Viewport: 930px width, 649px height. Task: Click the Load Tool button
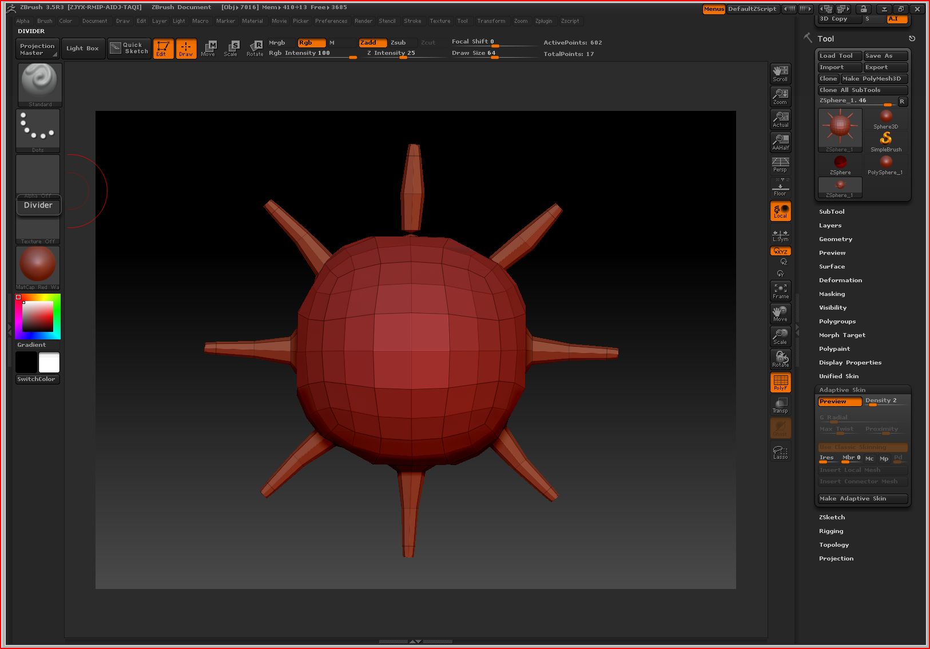(840, 56)
